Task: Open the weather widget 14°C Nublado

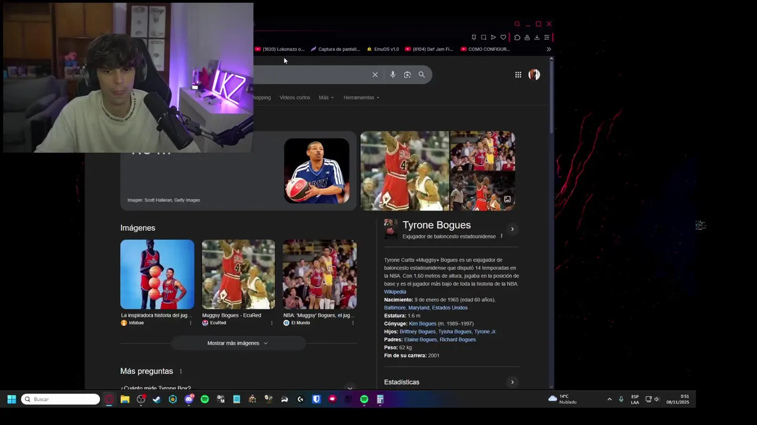Action: (x=562, y=399)
